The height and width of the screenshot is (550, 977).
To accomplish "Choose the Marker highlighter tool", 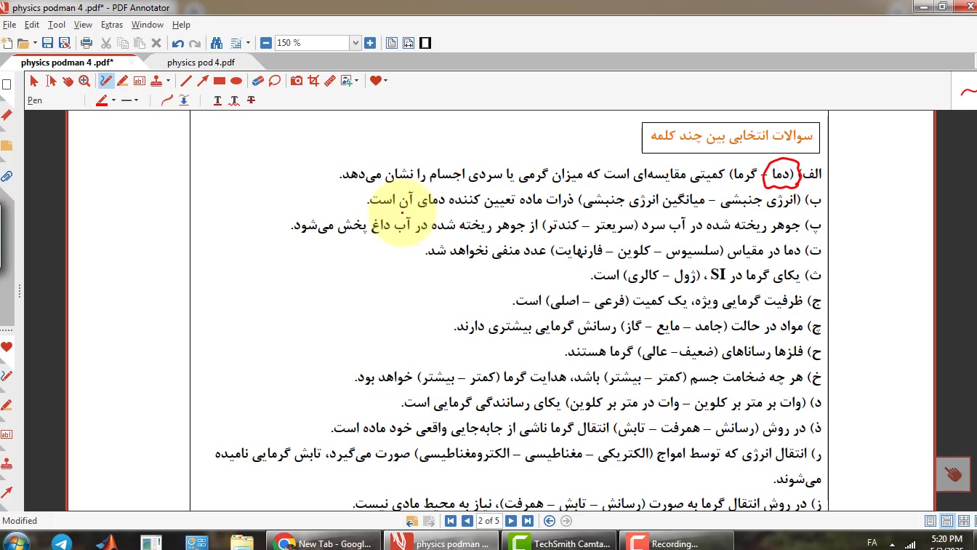I will (123, 81).
